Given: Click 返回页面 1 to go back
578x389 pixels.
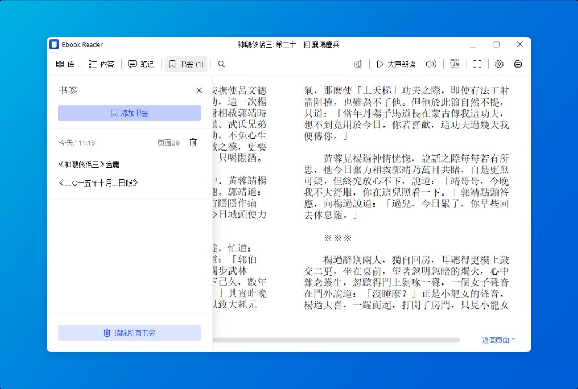Looking at the screenshot, I should [497, 341].
